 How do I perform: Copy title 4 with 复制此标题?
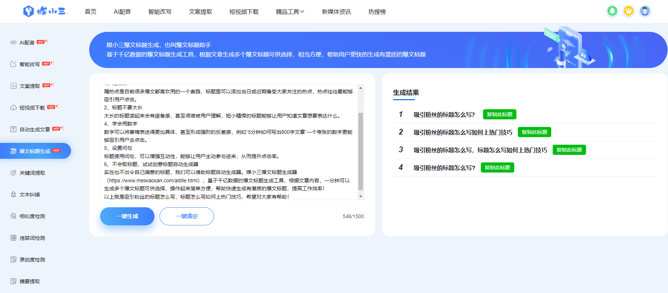[497, 167]
